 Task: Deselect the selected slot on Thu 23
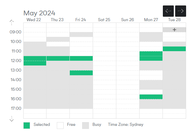(58, 58)
